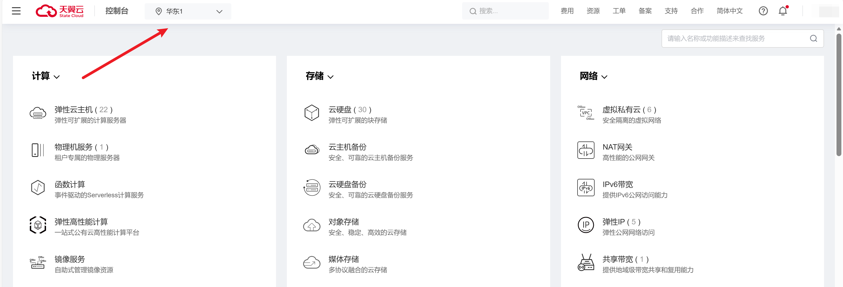Open the 备案 menu
Viewport: 843px width, 287px height.
pos(645,11)
